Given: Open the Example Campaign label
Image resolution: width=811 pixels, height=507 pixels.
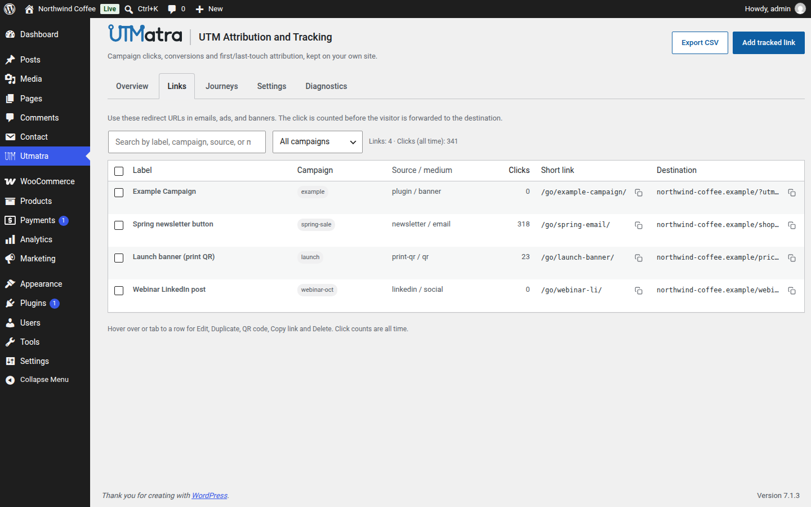Looking at the screenshot, I should tap(164, 192).
